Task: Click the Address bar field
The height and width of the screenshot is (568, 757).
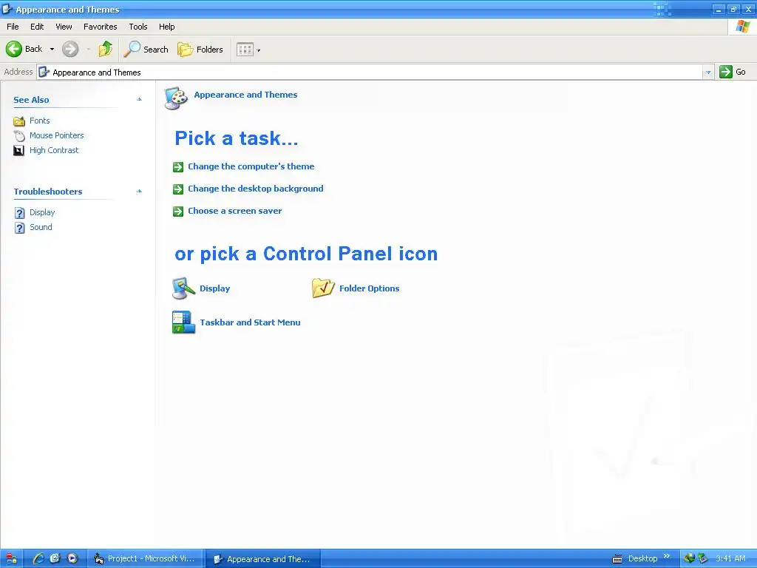Action: click(x=370, y=72)
